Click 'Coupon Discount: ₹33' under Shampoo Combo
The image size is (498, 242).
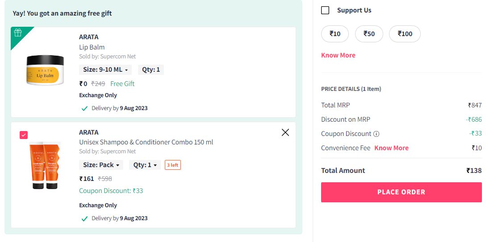coord(111,191)
